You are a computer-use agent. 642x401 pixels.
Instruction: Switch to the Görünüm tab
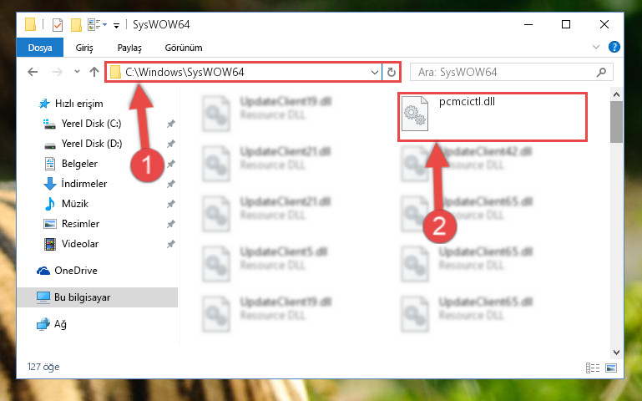[184, 48]
